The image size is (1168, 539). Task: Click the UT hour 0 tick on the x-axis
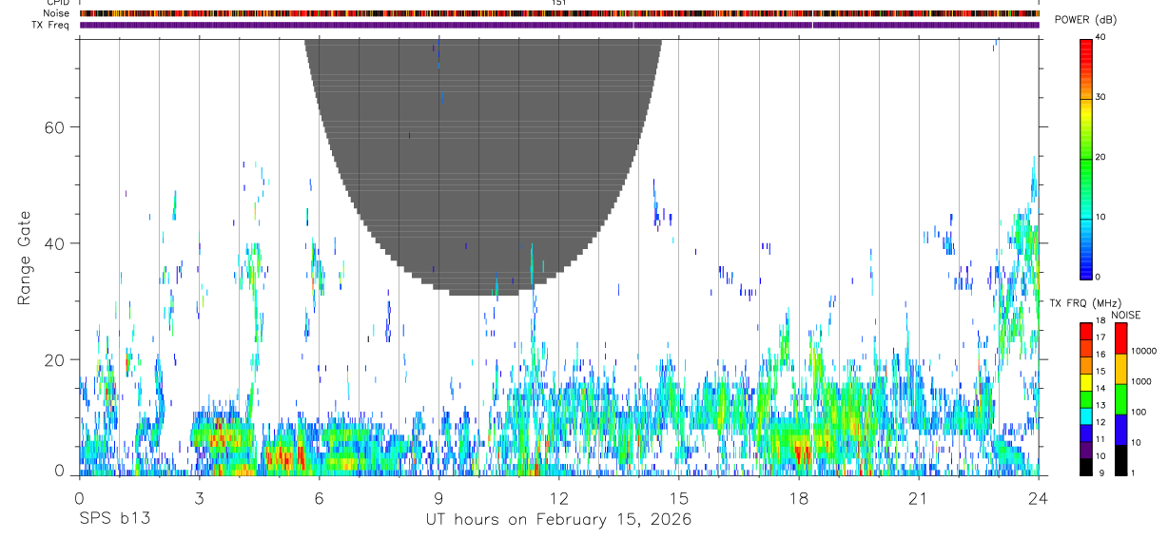point(79,498)
